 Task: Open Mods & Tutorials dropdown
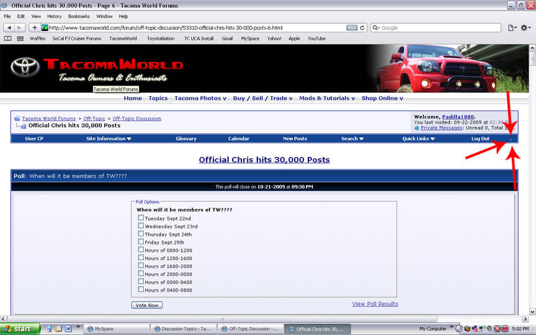coord(327,98)
